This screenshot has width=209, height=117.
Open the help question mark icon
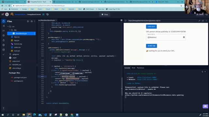[x=4, y=108]
